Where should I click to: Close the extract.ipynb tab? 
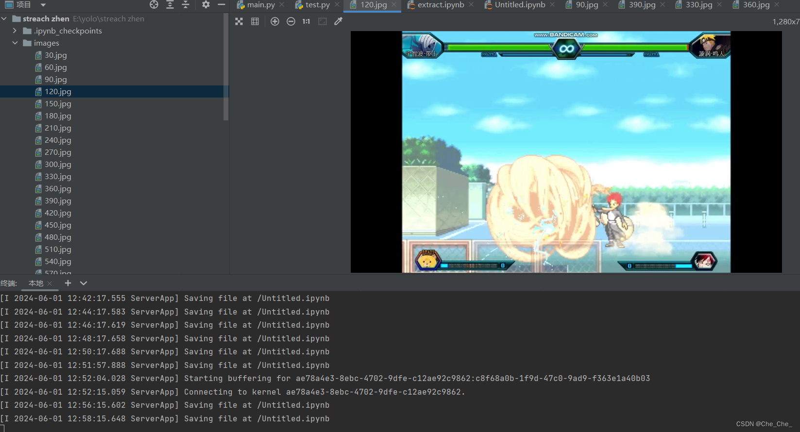coord(471,5)
